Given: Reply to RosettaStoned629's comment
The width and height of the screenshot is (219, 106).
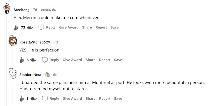Looking at the screenshot, I should click(x=54, y=60).
